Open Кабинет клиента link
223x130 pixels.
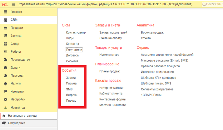pos(111,94)
